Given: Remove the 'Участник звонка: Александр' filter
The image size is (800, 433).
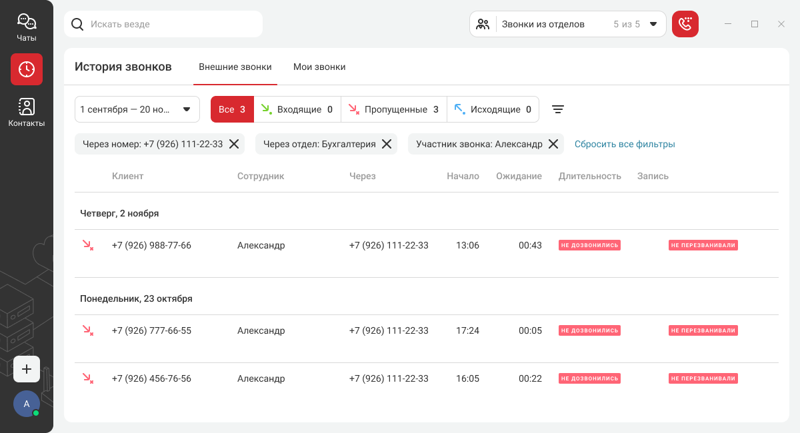Looking at the screenshot, I should point(553,144).
